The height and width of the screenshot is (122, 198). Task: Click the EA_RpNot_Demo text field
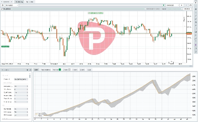(21, 79)
